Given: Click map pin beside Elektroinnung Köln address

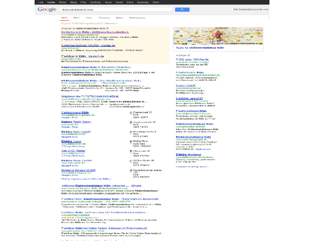Looking at the screenshot, I should 131,113.
